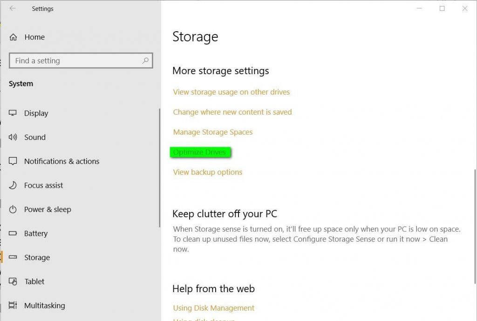Image resolution: width=477 pixels, height=321 pixels.
Task: Select the Storage drive icon
Action: 13,257
